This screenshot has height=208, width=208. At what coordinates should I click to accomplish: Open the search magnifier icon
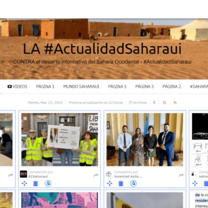[165, 103]
